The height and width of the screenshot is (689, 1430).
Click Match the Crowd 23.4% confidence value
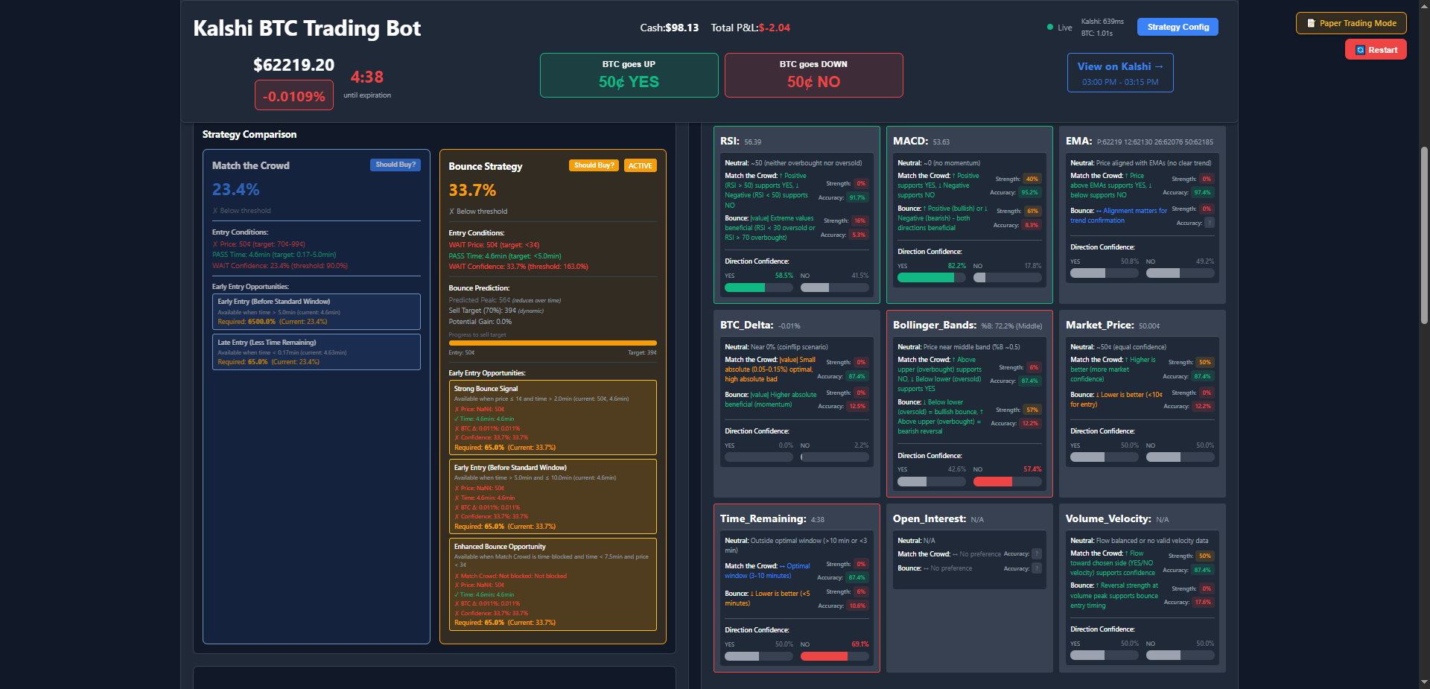[236, 189]
